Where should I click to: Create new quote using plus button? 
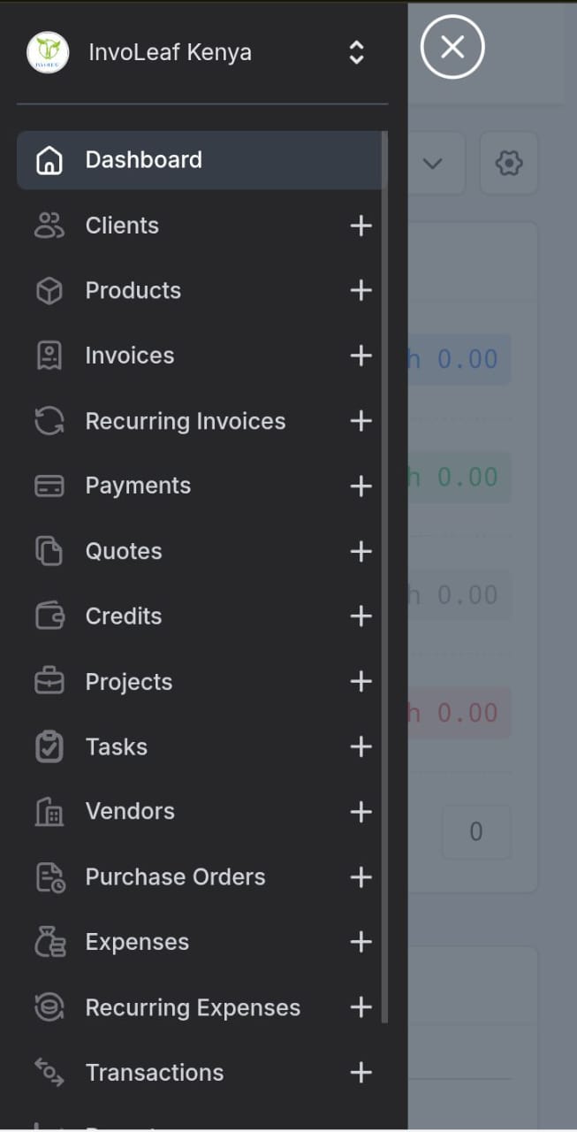(x=361, y=552)
